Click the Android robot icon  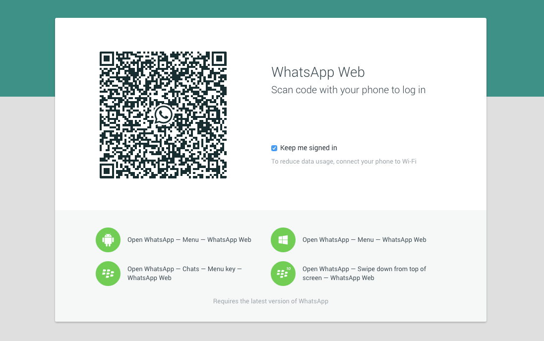(108, 240)
